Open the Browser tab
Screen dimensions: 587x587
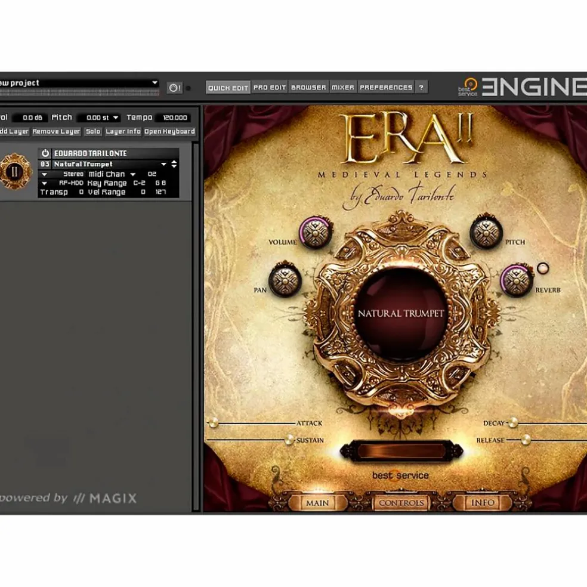click(x=308, y=87)
